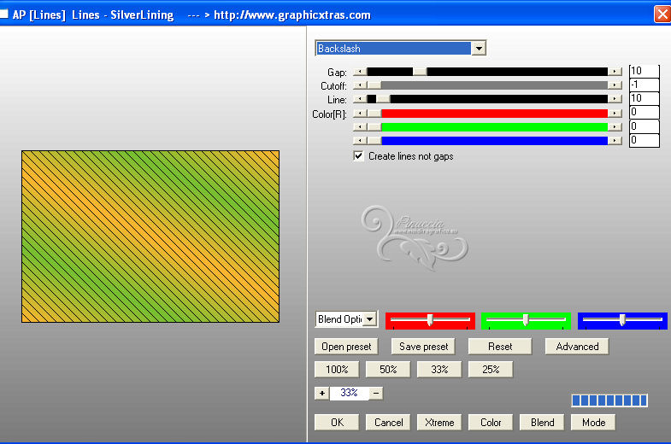Click right arrow of Gap slider
This screenshot has height=444, width=671.
click(615, 72)
